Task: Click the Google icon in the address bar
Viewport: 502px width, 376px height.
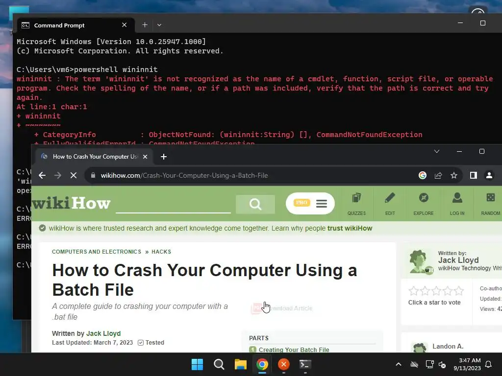Action: coord(423,175)
